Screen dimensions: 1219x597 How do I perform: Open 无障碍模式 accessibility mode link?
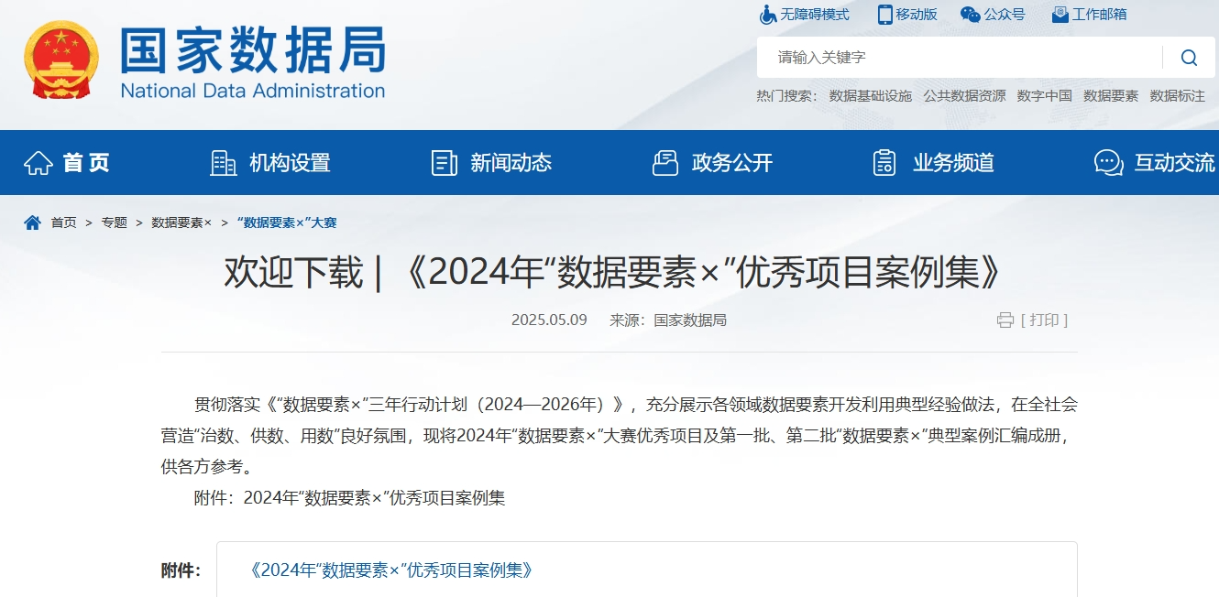[815, 15]
